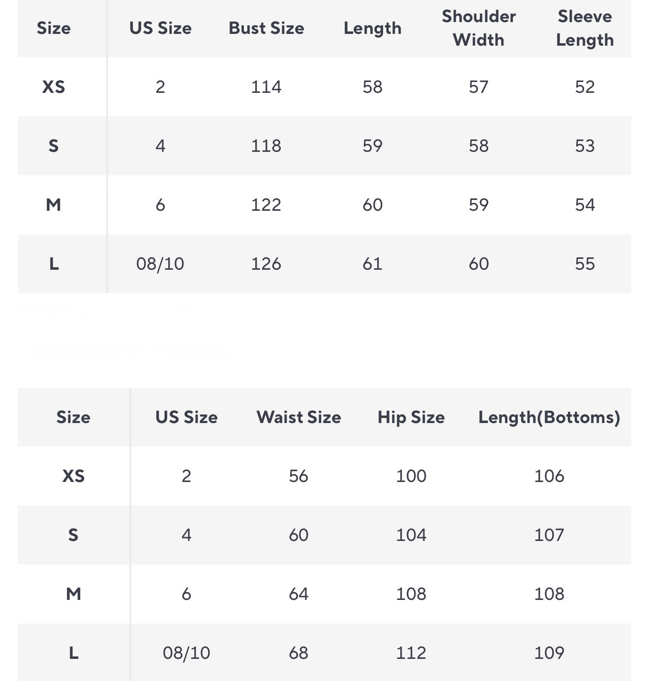Click bust size value 126
Viewport: 649px width, 681px height.
tap(266, 264)
